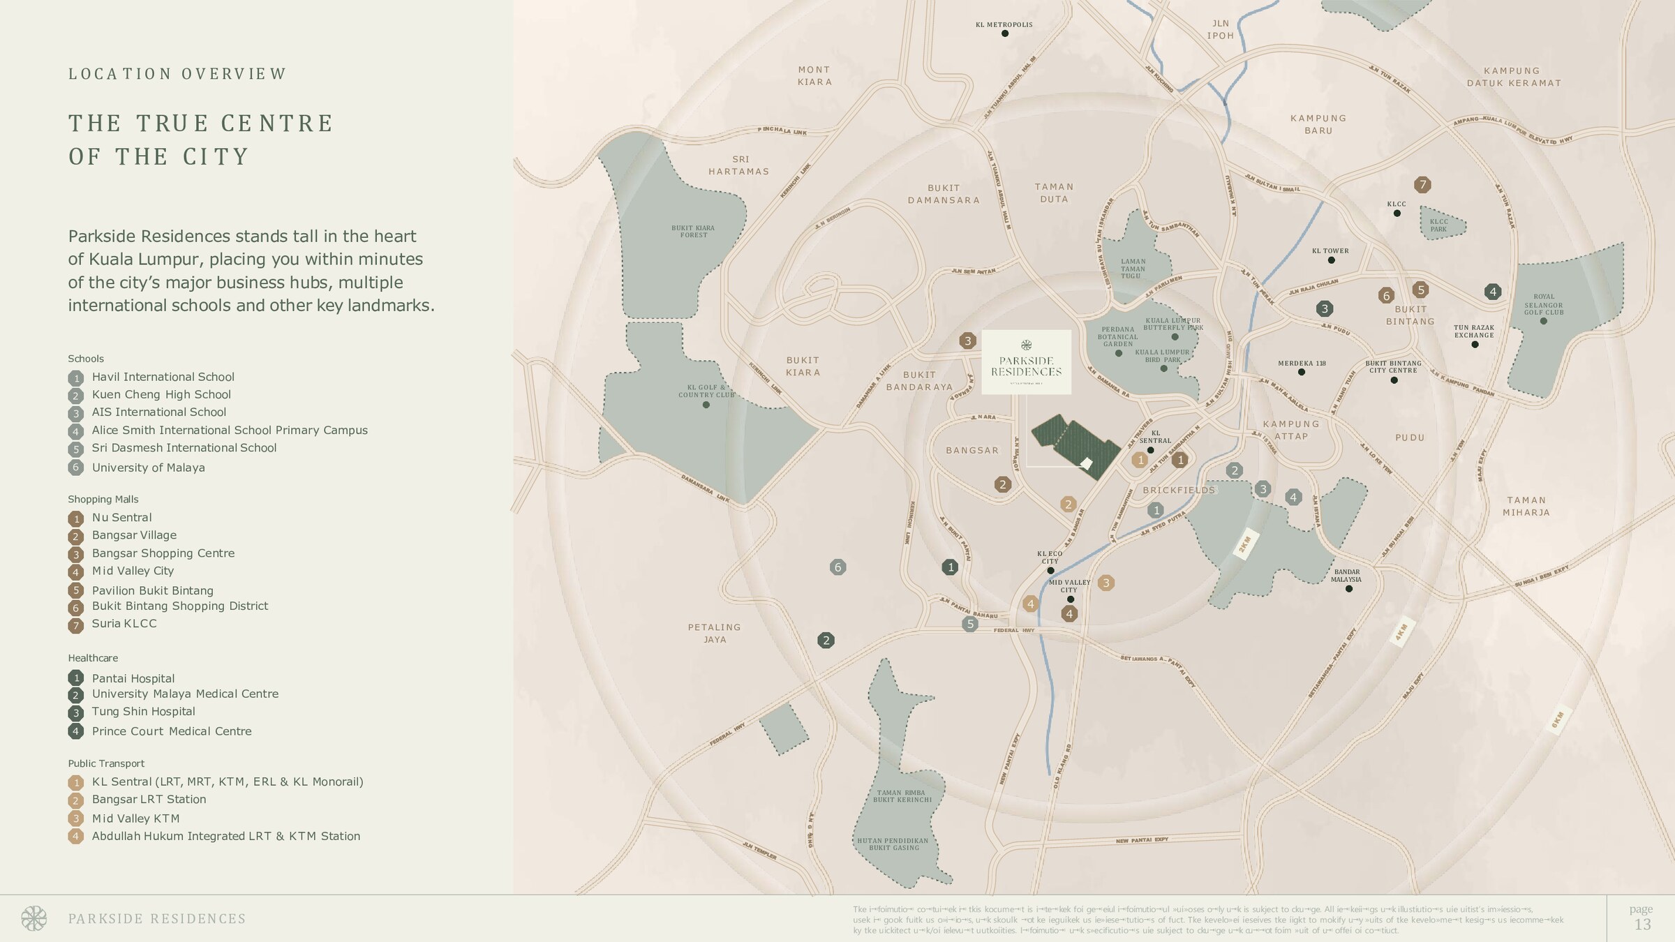Select the Havil International School number 1 map marker
1675x942 pixels.
coord(1156,510)
